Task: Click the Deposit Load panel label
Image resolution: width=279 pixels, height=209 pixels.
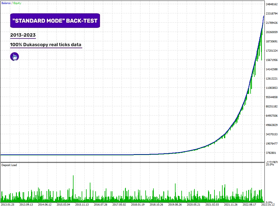Action: pos(9,165)
